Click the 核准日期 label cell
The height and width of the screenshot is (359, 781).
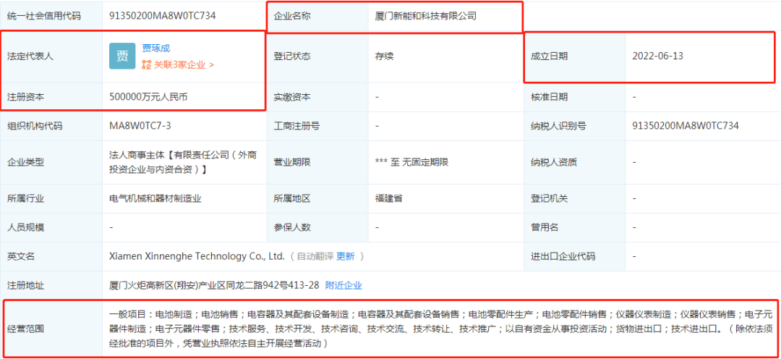(575, 97)
